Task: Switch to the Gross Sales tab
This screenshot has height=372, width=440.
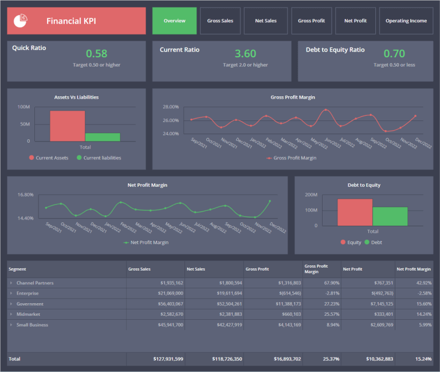Action: [x=220, y=21]
